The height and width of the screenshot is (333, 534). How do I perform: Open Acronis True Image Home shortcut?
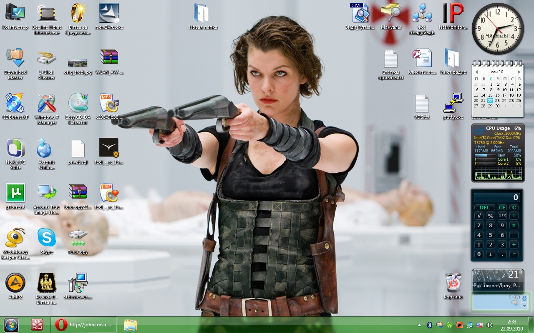coord(46,199)
